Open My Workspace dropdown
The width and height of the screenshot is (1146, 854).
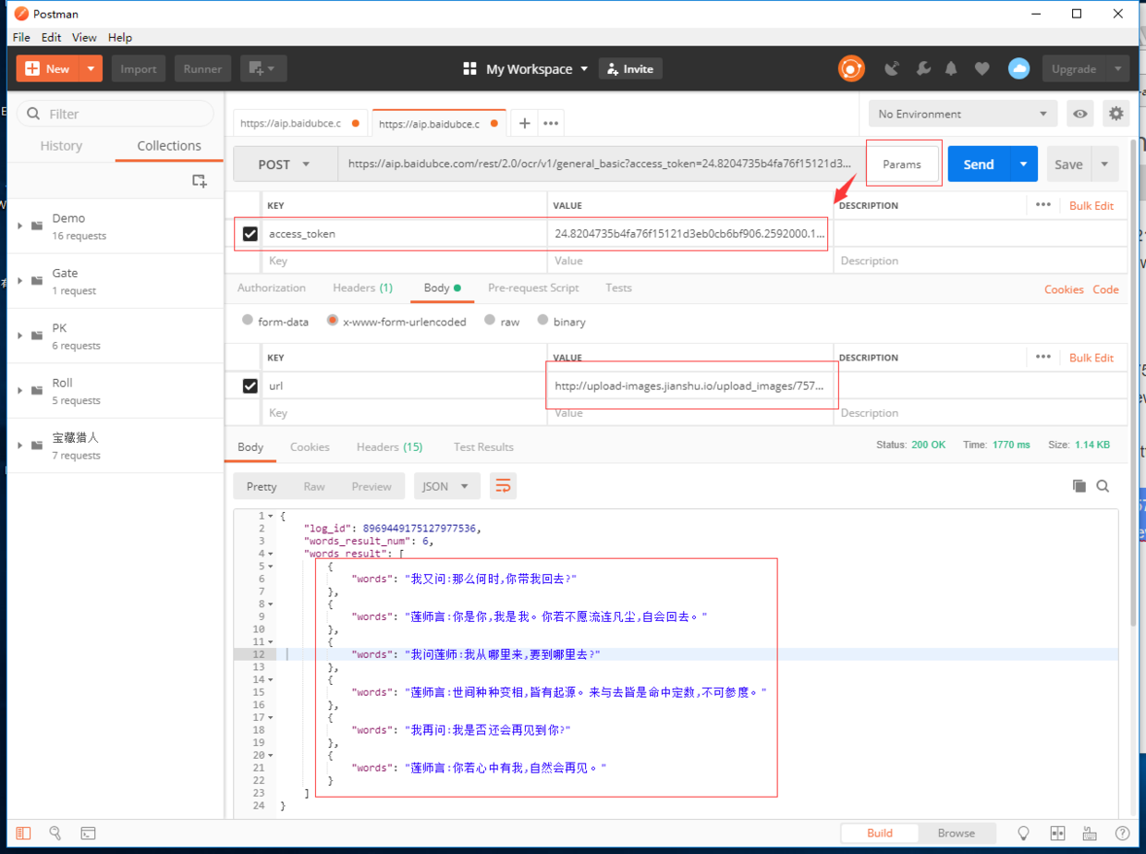525,68
